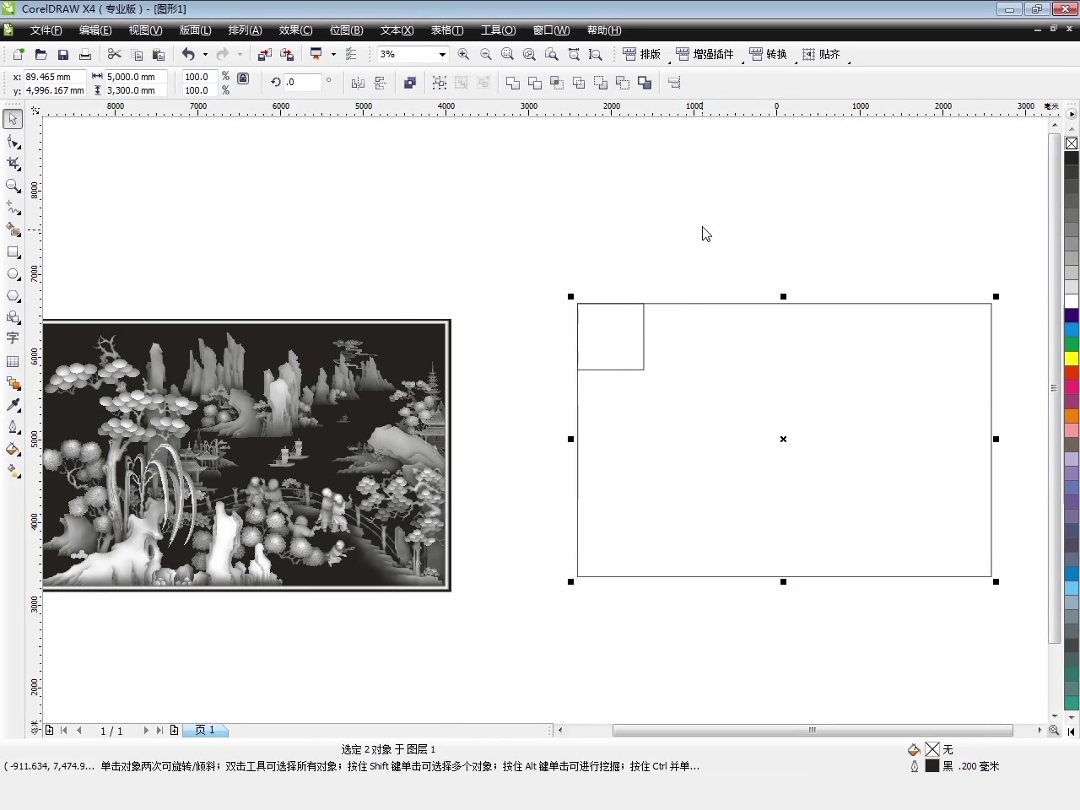The image size is (1080, 810).
Task: Click the Export icon
Action: pyautogui.click(x=287, y=54)
